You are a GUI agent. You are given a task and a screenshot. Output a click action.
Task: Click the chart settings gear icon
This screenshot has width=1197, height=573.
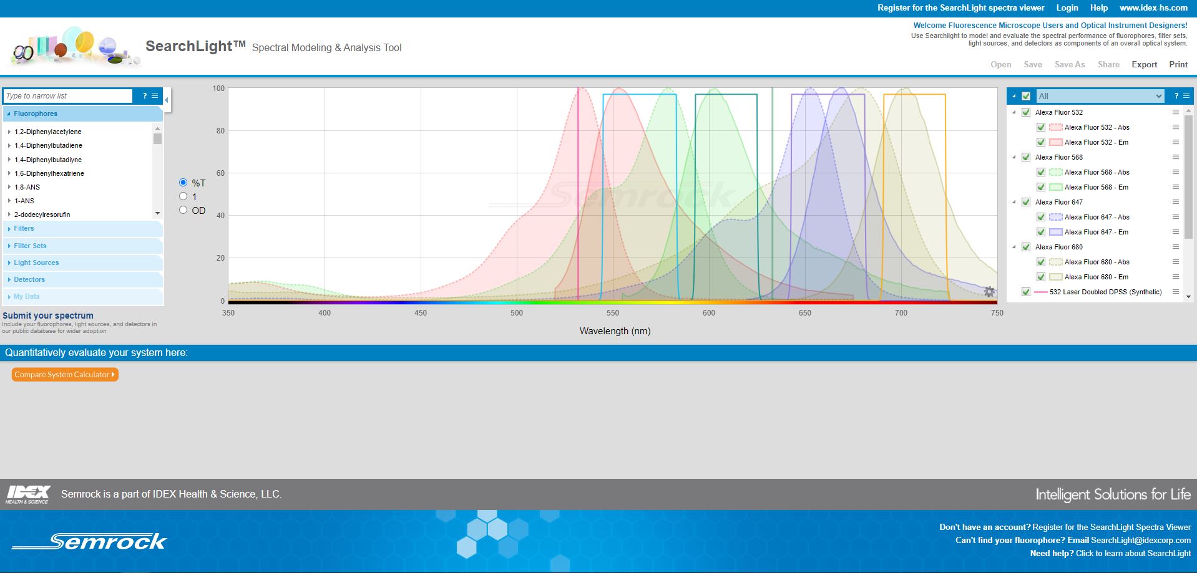[x=989, y=291]
